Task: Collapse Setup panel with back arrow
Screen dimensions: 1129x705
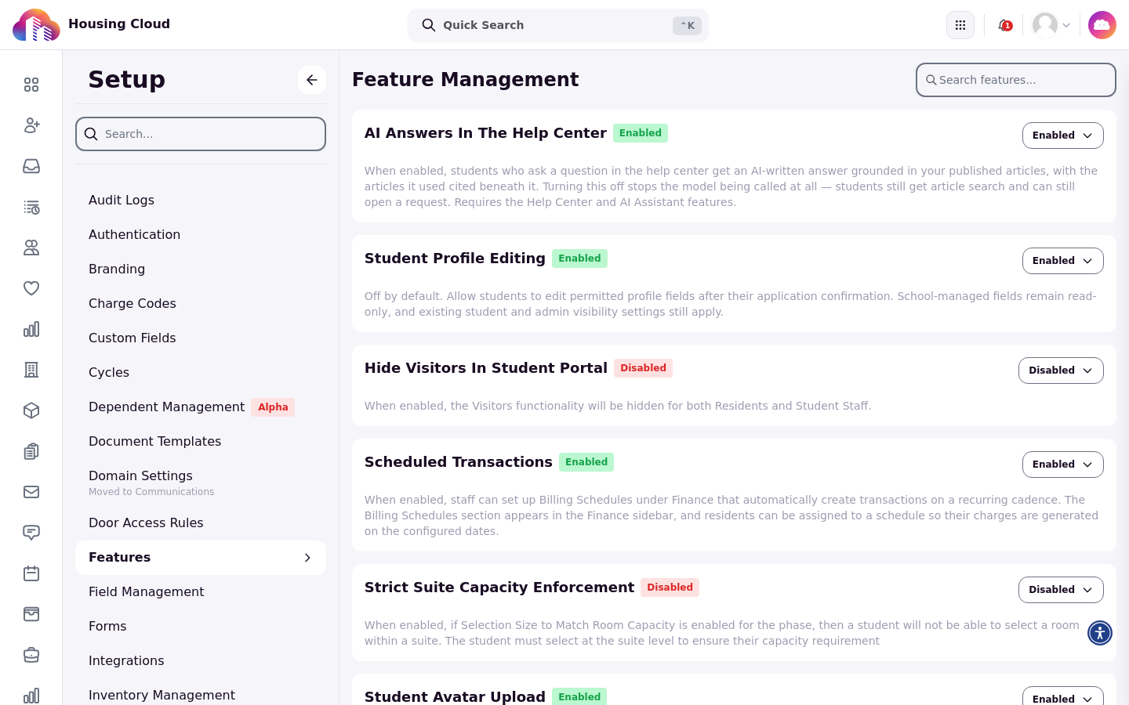Action: [x=312, y=80]
